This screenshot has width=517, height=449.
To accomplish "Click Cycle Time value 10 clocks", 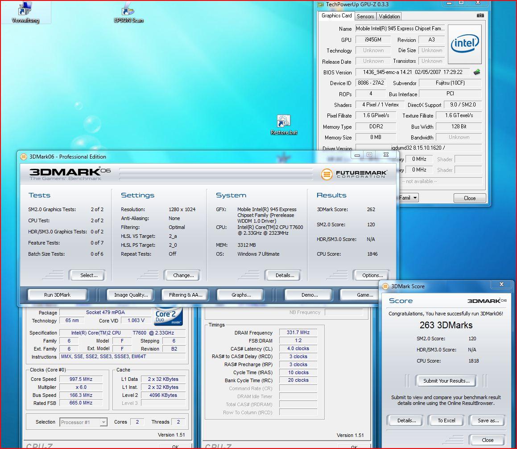I will [298, 372].
